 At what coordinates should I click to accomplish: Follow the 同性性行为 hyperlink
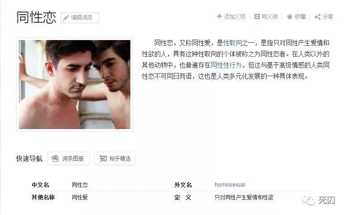pyautogui.click(x=226, y=65)
